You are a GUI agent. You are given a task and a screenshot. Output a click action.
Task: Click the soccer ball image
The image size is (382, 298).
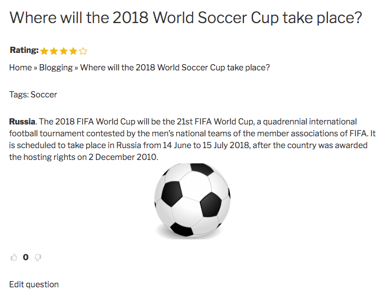(192, 200)
